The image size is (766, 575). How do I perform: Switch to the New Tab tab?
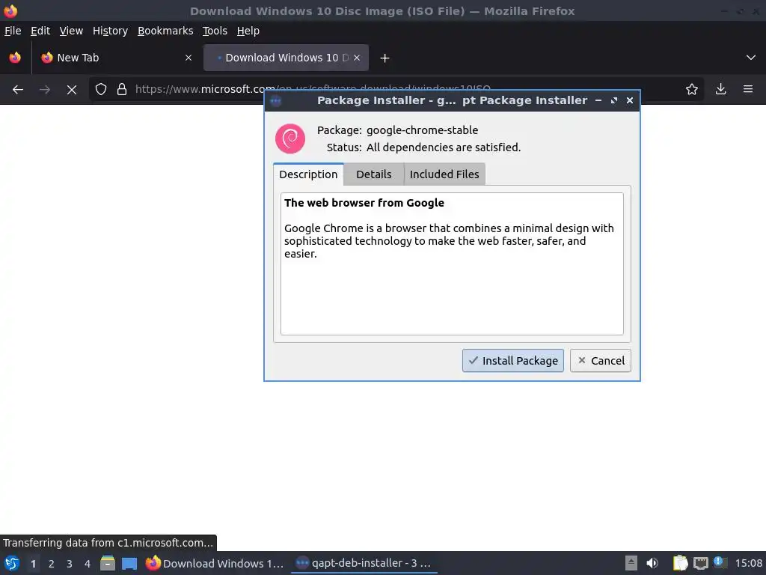pos(117,58)
